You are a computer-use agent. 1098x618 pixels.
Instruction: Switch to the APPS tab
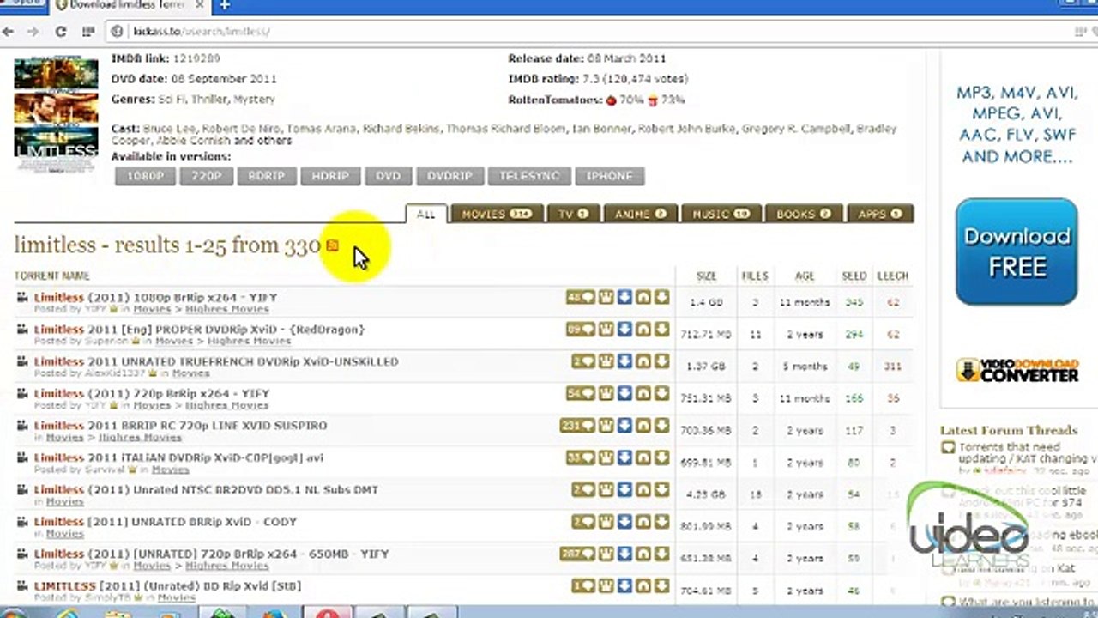880,215
